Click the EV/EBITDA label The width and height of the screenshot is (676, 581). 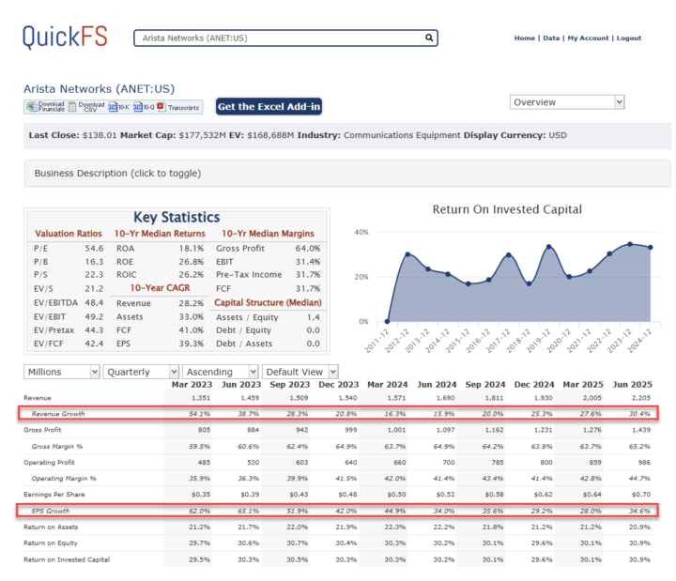click(55, 303)
